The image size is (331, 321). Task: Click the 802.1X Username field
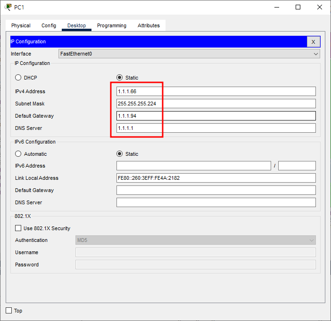click(196, 252)
